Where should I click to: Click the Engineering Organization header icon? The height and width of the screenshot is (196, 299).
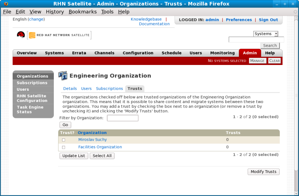[x=63, y=75]
